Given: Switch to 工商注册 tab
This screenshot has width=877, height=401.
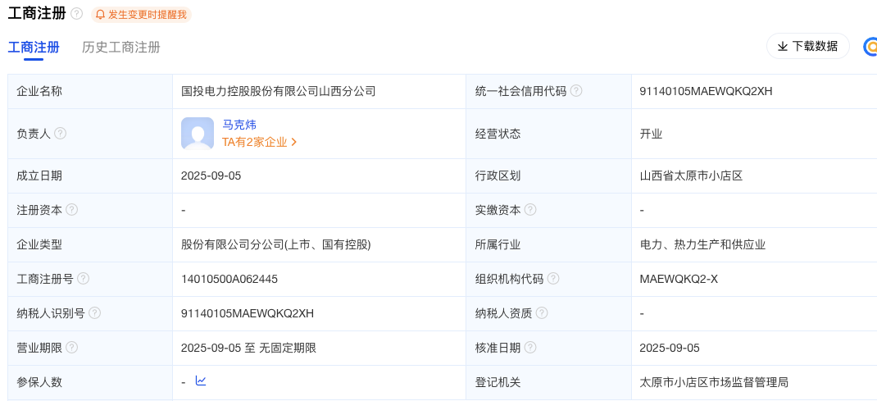Looking at the screenshot, I should click(x=34, y=47).
